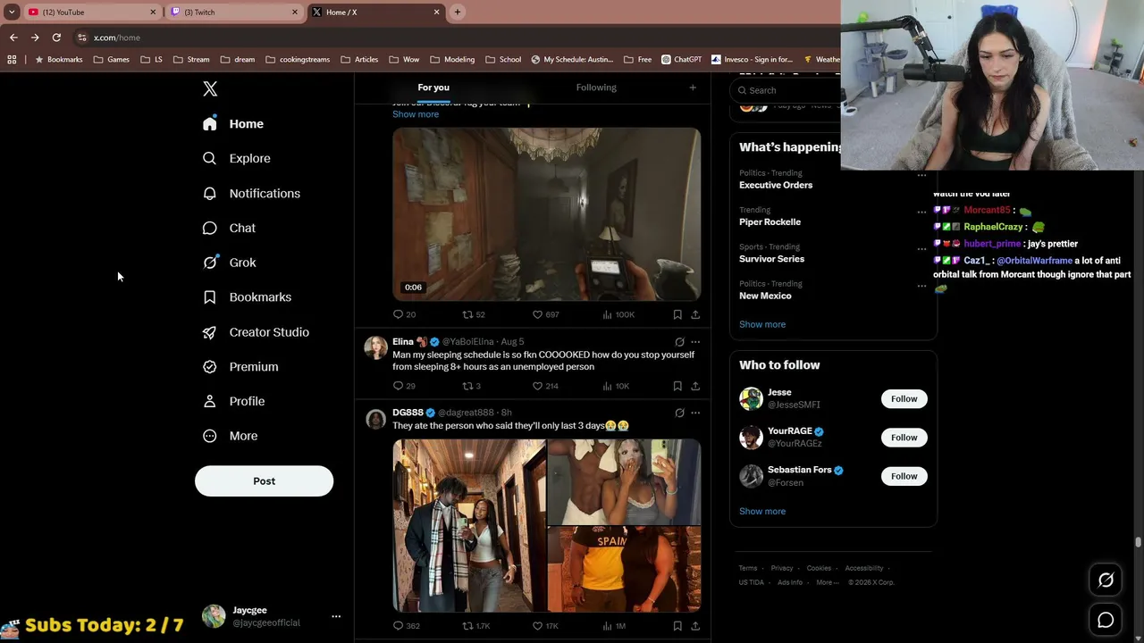The width and height of the screenshot is (1144, 643).
Task: Follow Sebastian Fors
Action: point(904,476)
